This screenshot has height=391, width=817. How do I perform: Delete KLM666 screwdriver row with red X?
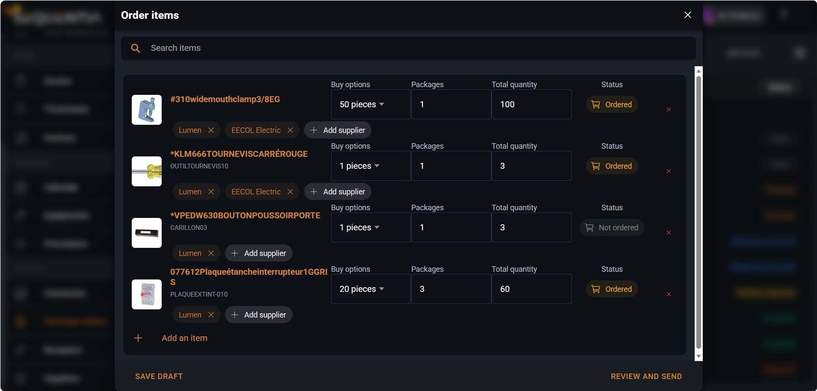(x=669, y=171)
